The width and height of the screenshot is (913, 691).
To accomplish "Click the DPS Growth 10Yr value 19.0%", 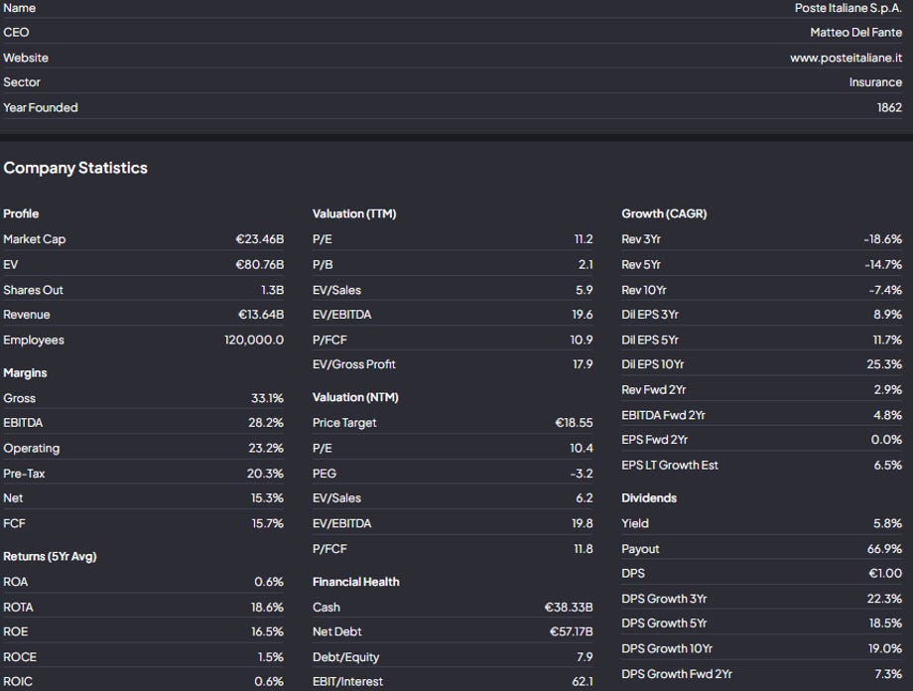I will pyautogui.click(x=885, y=648).
